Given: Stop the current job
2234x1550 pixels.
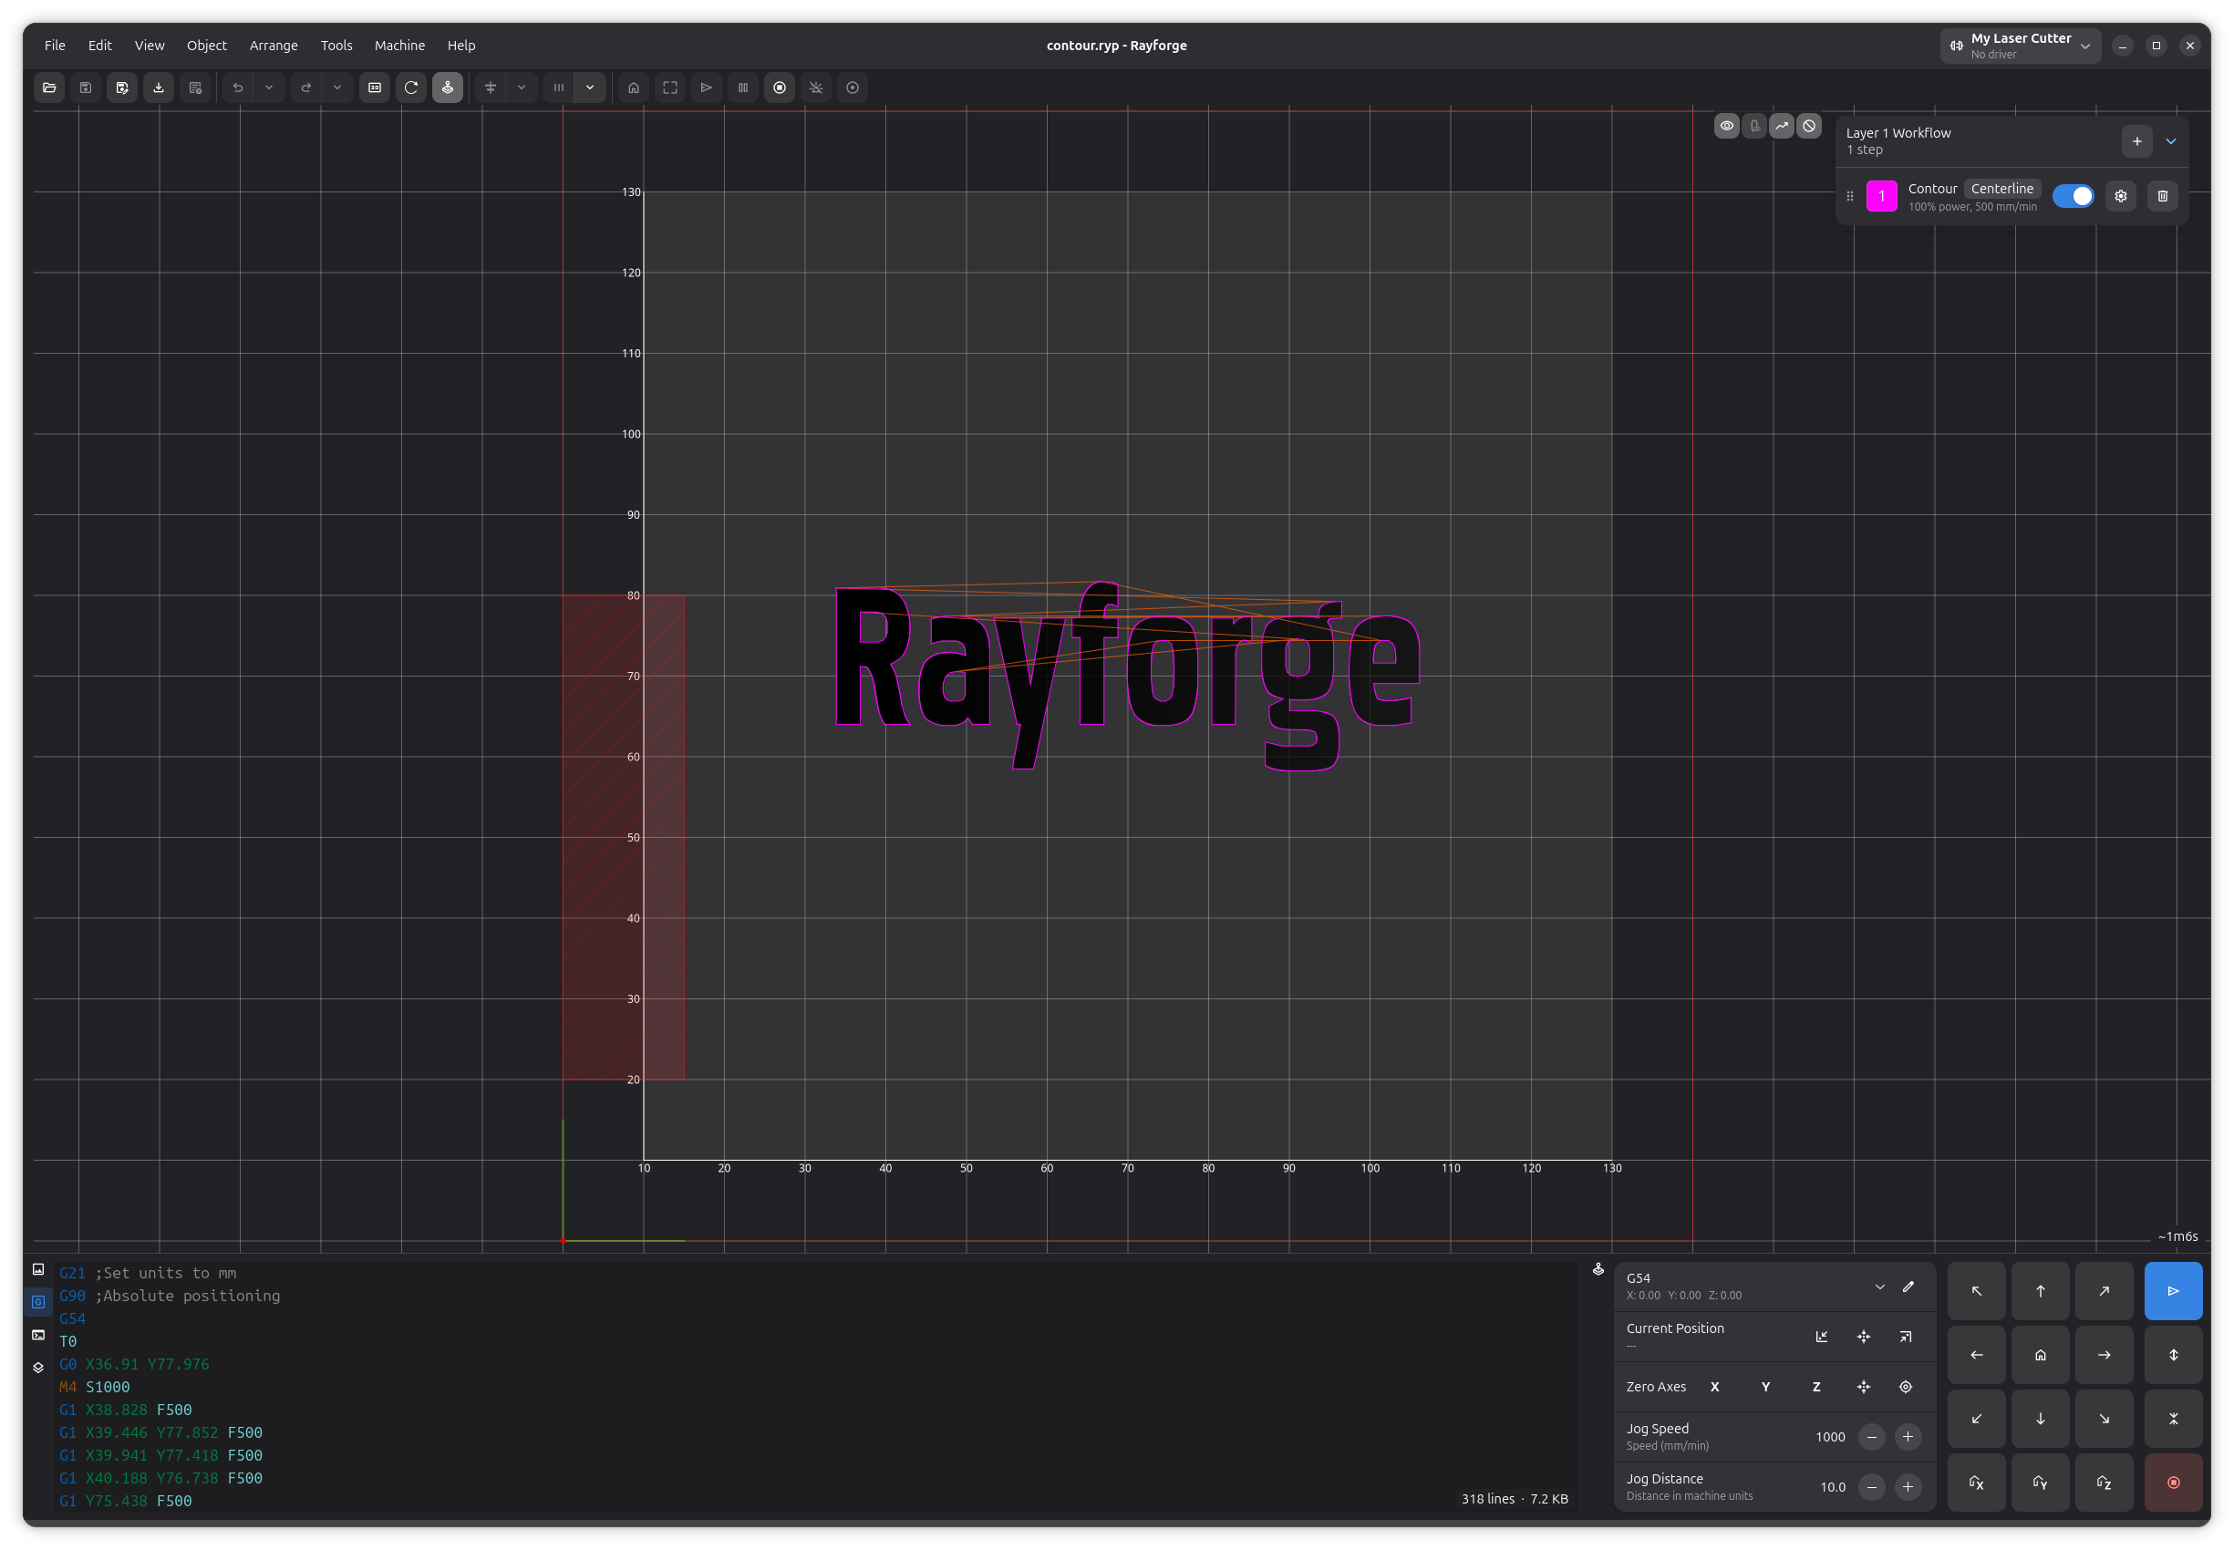Looking at the screenshot, I should [779, 88].
